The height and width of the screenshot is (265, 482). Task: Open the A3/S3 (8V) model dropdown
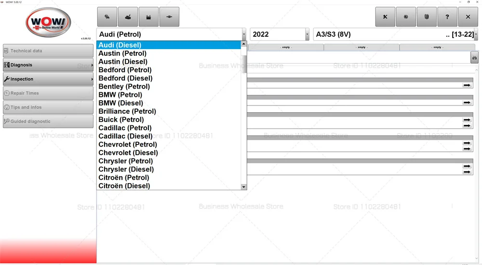[x=395, y=34]
